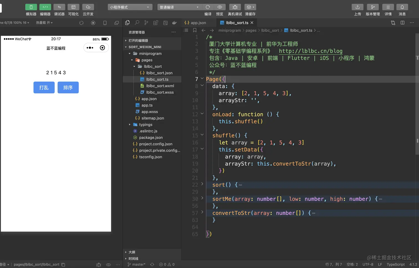Click the 排序 sort button in simulator
This screenshot has height=268, width=419.
pos(68,87)
